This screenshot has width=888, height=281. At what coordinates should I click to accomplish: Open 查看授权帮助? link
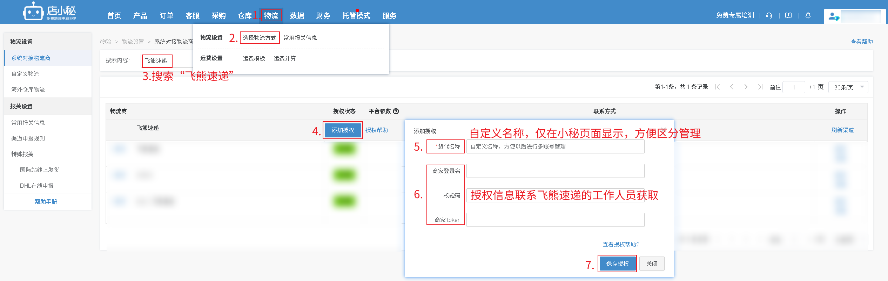point(621,244)
